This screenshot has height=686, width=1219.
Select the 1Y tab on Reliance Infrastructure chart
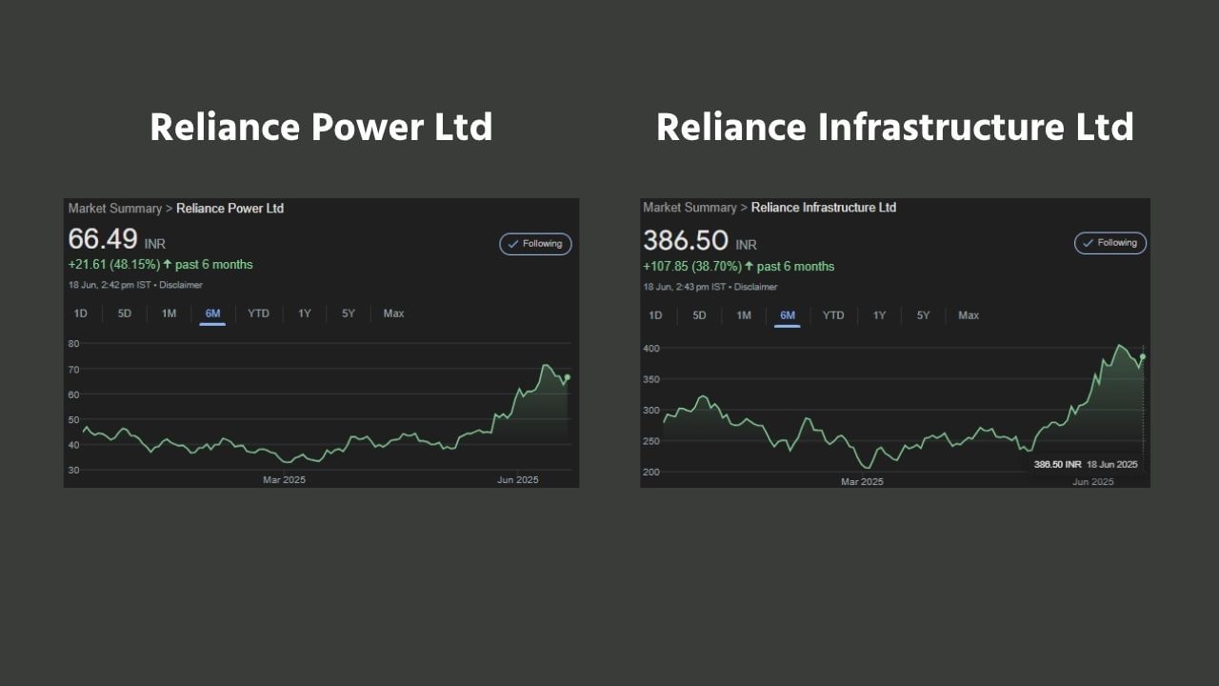point(880,315)
